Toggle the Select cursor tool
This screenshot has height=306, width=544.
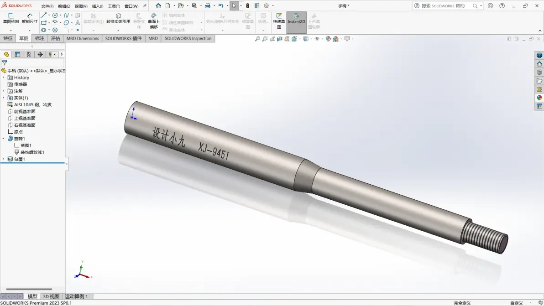point(234,6)
